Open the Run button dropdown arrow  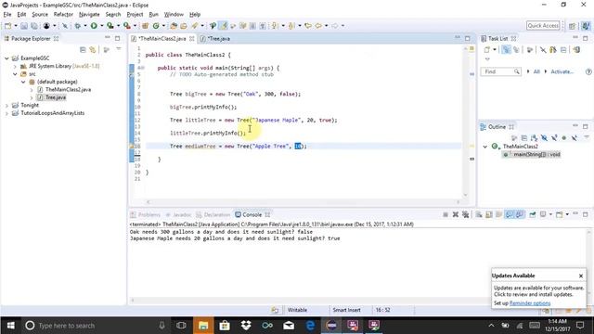coord(101,26)
